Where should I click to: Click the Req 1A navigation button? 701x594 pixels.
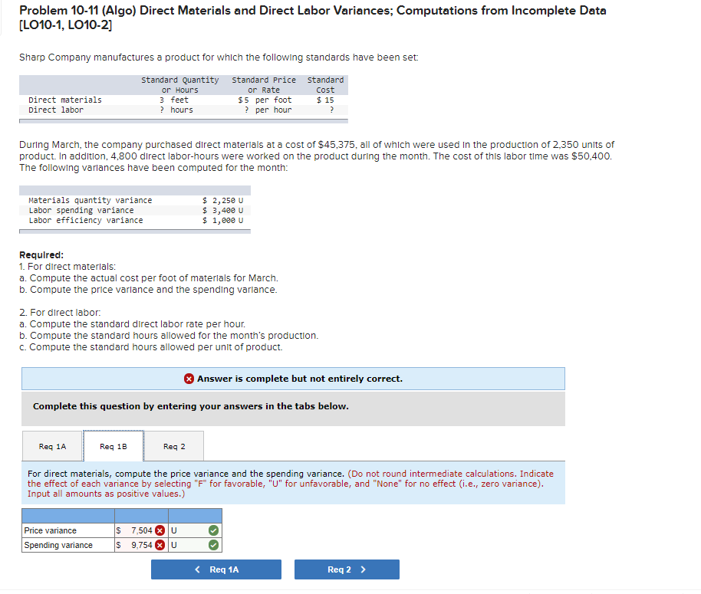point(216,569)
